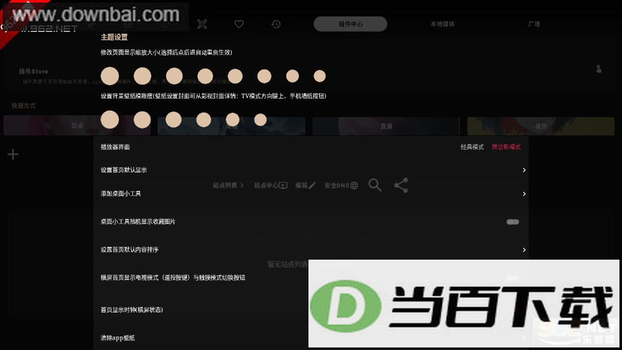Open the 站点 shortcut card
Screen dimensions: 622x350
point(78,126)
